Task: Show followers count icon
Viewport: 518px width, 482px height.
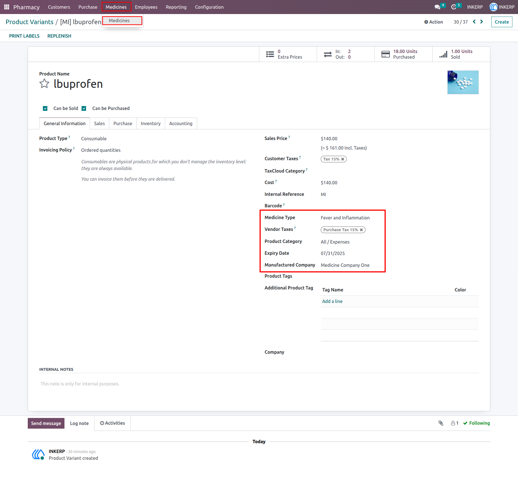Action: [x=455, y=423]
